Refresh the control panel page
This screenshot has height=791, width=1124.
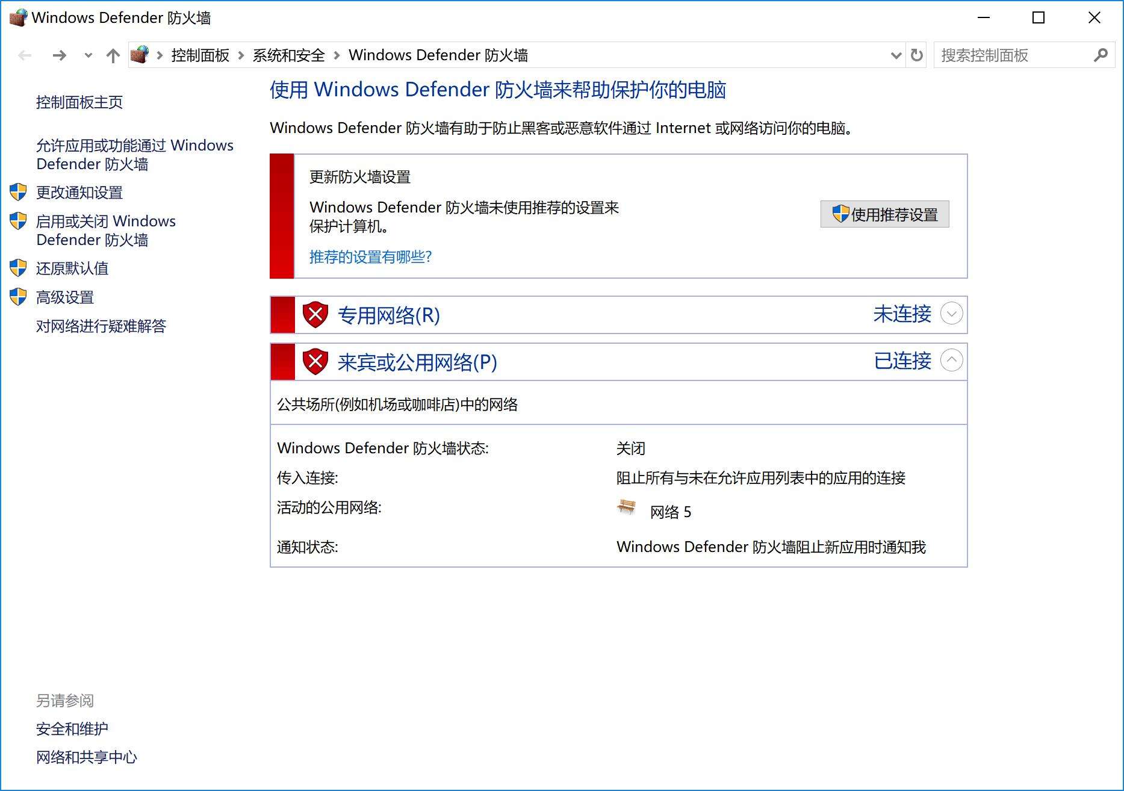(916, 55)
